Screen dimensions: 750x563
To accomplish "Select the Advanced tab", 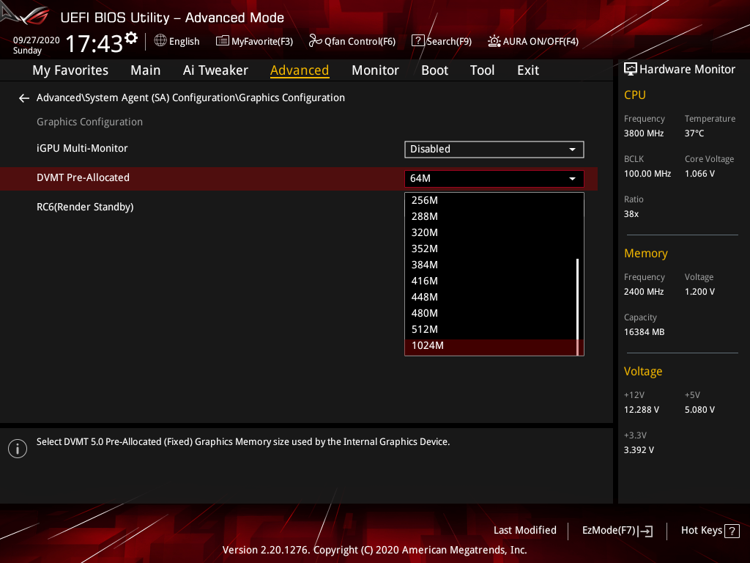I will 300,70.
